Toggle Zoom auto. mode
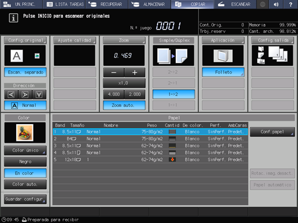 [124, 105]
